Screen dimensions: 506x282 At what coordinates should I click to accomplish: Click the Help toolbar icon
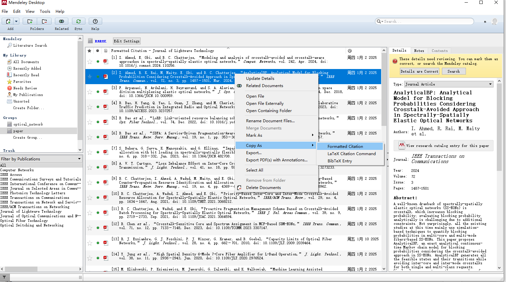(95, 21)
